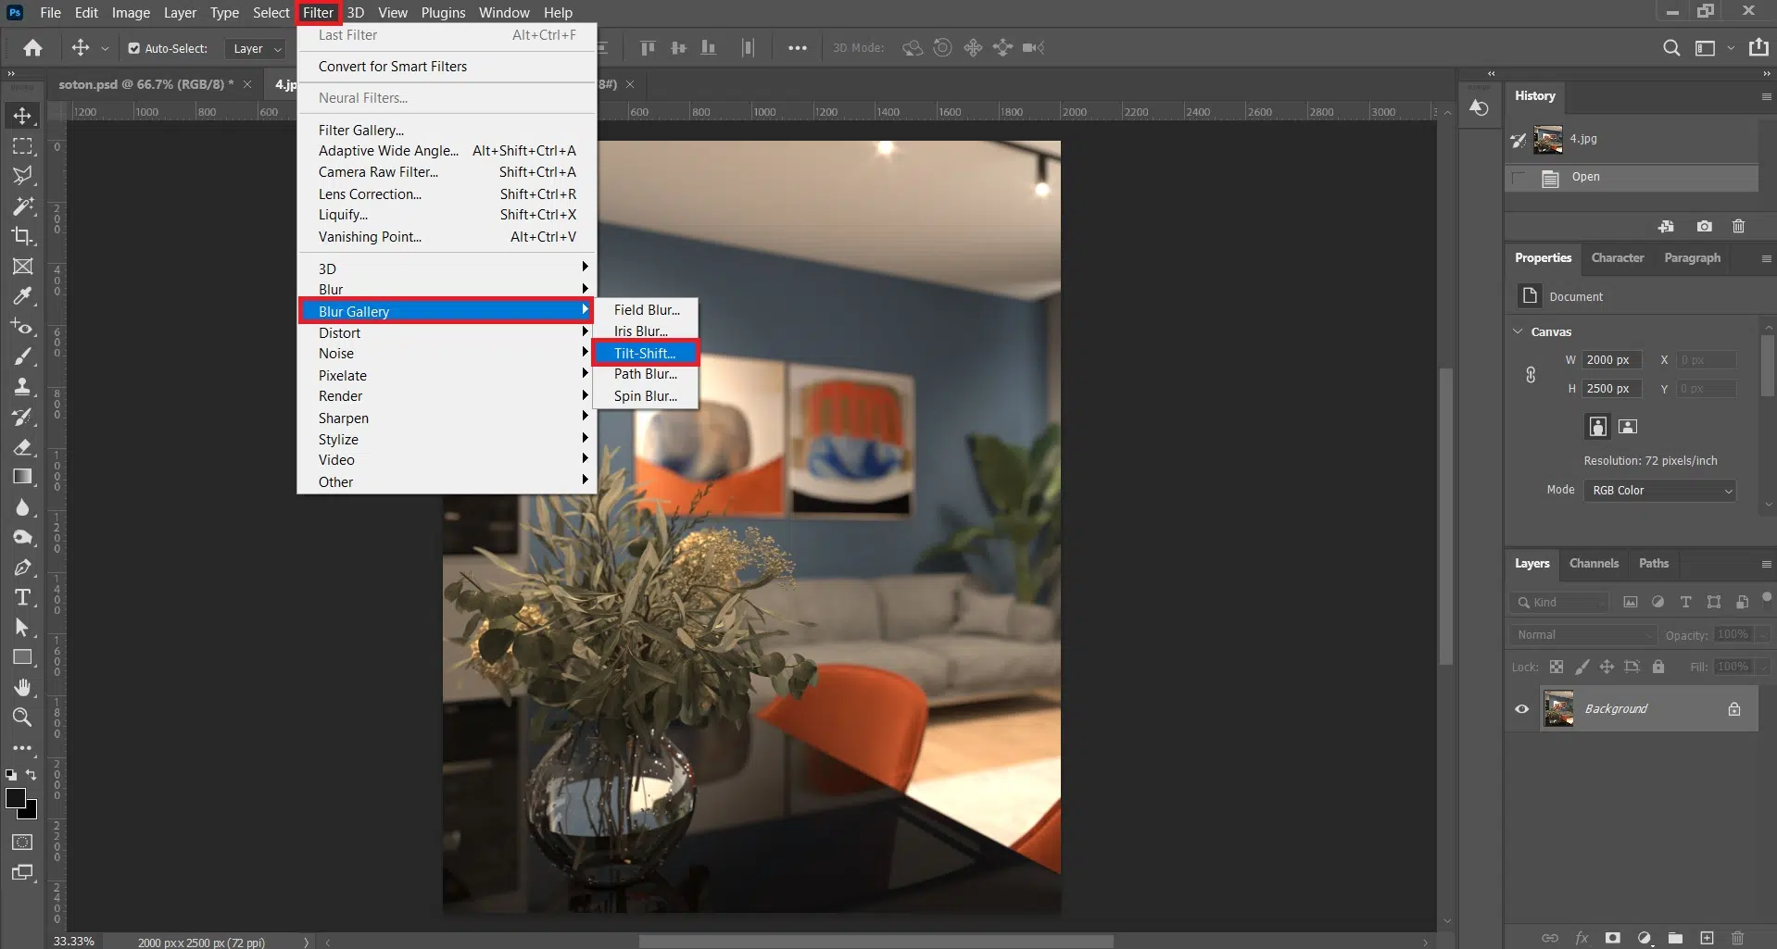Screen dimensions: 1777x949
Task: Open the RGB Color mode dropdown
Action: click(1659, 491)
